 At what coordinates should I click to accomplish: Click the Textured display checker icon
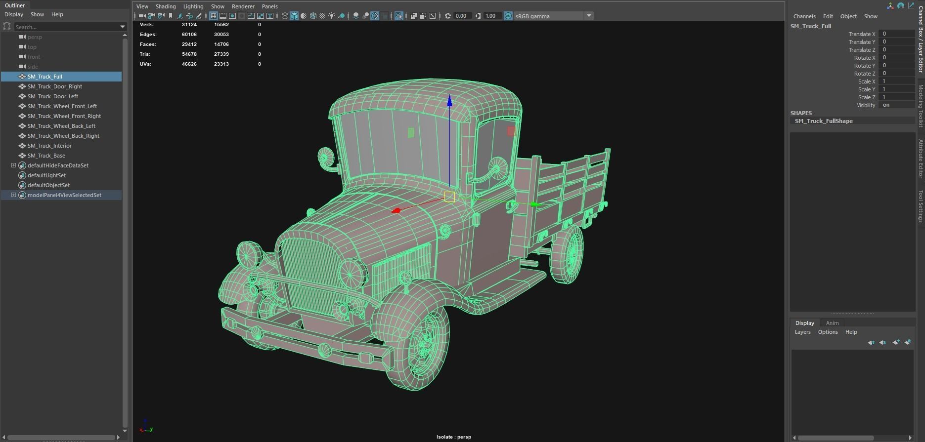[x=322, y=16]
